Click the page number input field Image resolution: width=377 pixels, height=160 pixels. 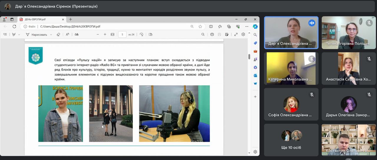coord(122,34)
